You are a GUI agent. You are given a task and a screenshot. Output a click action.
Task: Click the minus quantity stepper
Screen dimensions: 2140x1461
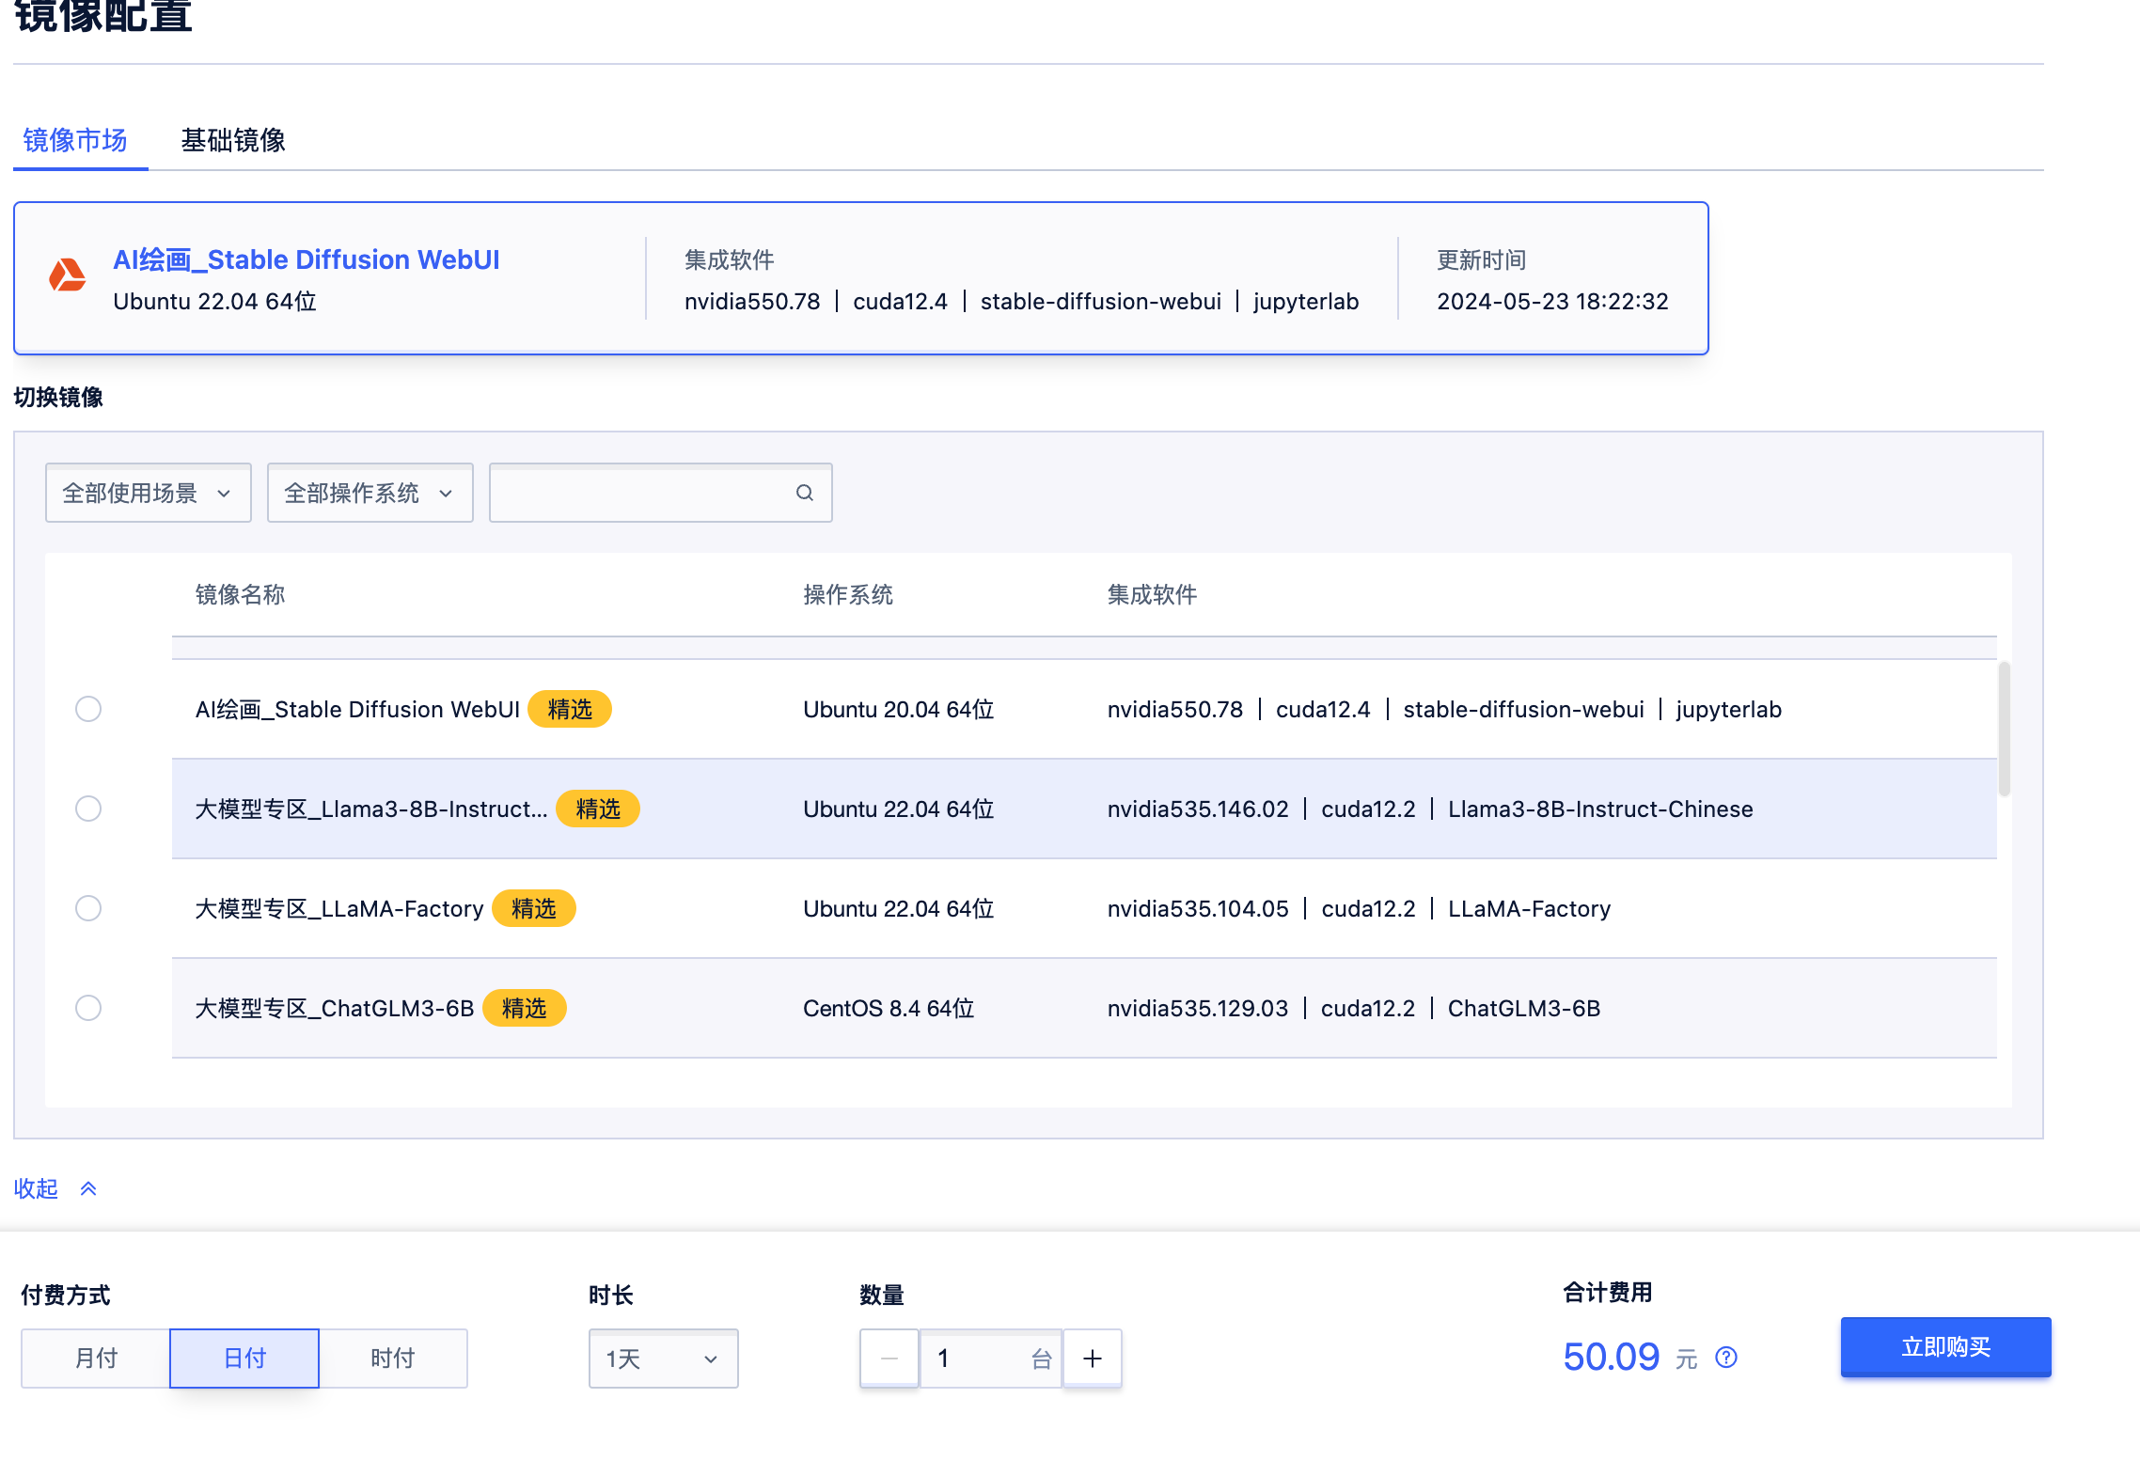click(889, 1359)
